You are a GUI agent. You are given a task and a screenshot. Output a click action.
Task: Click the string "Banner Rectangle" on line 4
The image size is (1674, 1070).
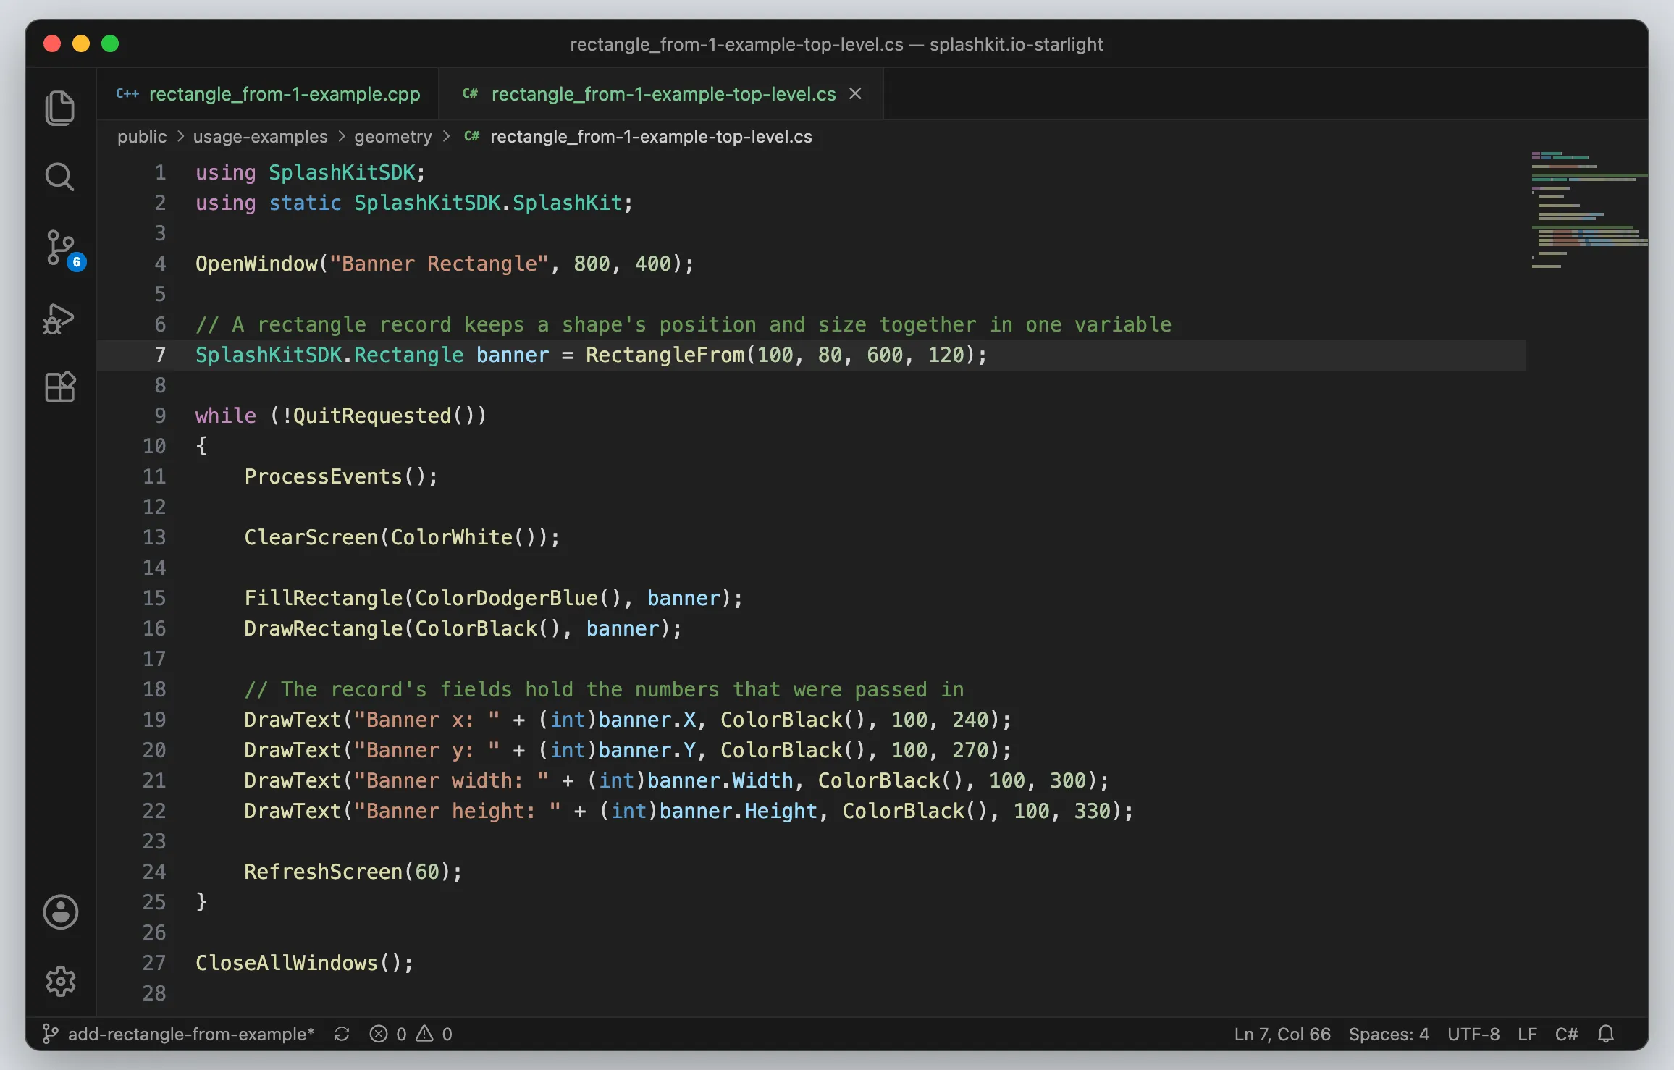(x=439, y=264)
